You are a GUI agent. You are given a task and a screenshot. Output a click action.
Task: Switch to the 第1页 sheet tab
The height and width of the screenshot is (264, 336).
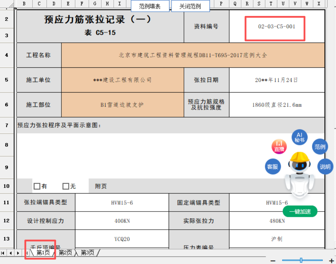coord(43,253)
